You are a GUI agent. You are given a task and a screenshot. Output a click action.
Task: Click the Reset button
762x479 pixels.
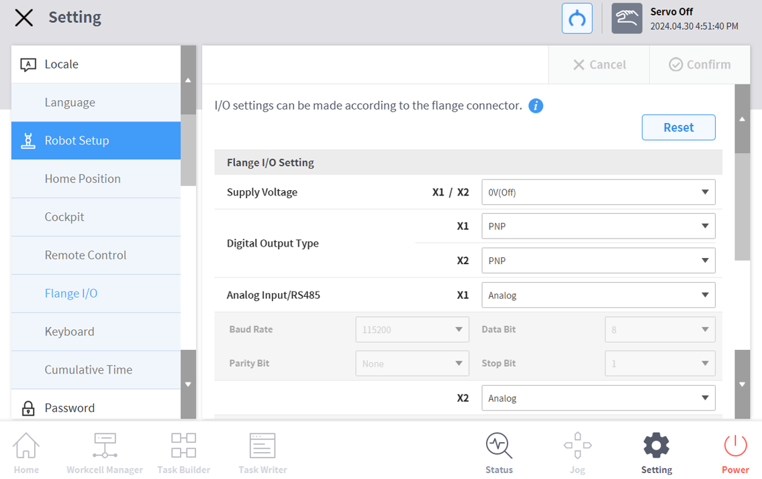click(x=678, y=128)
